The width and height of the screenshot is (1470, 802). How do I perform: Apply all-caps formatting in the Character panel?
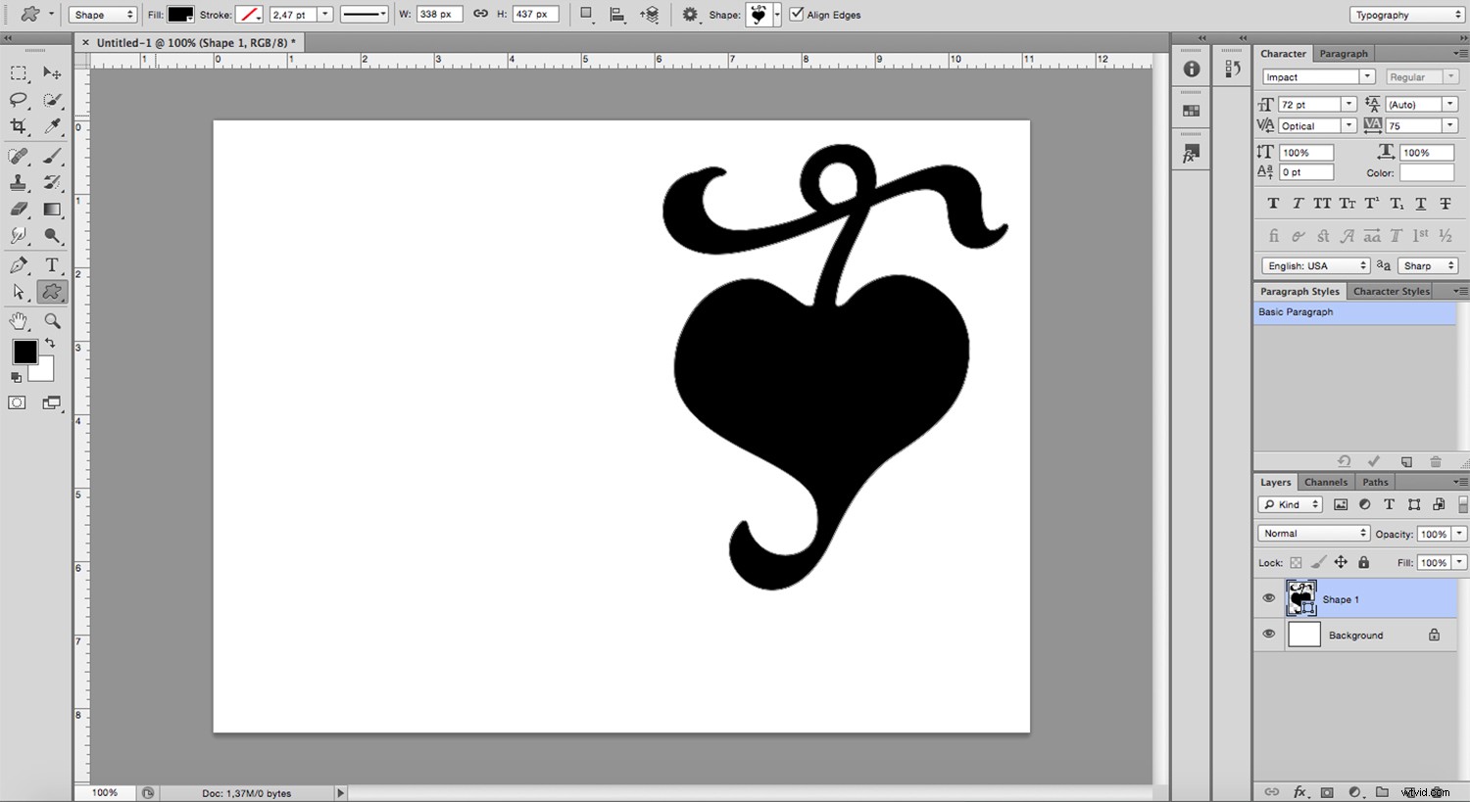[x=1322, y=203]
